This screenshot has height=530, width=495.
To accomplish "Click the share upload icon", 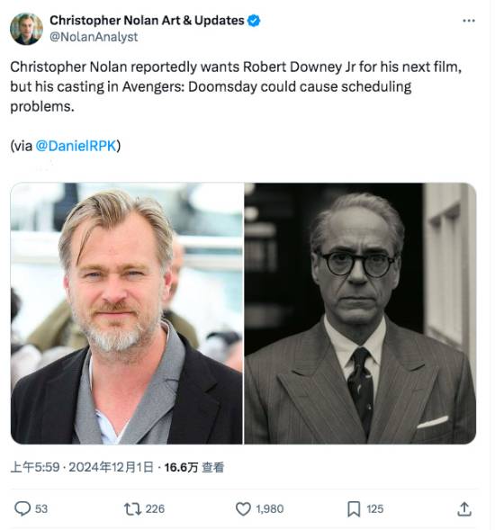I will [x=464, y=508].
